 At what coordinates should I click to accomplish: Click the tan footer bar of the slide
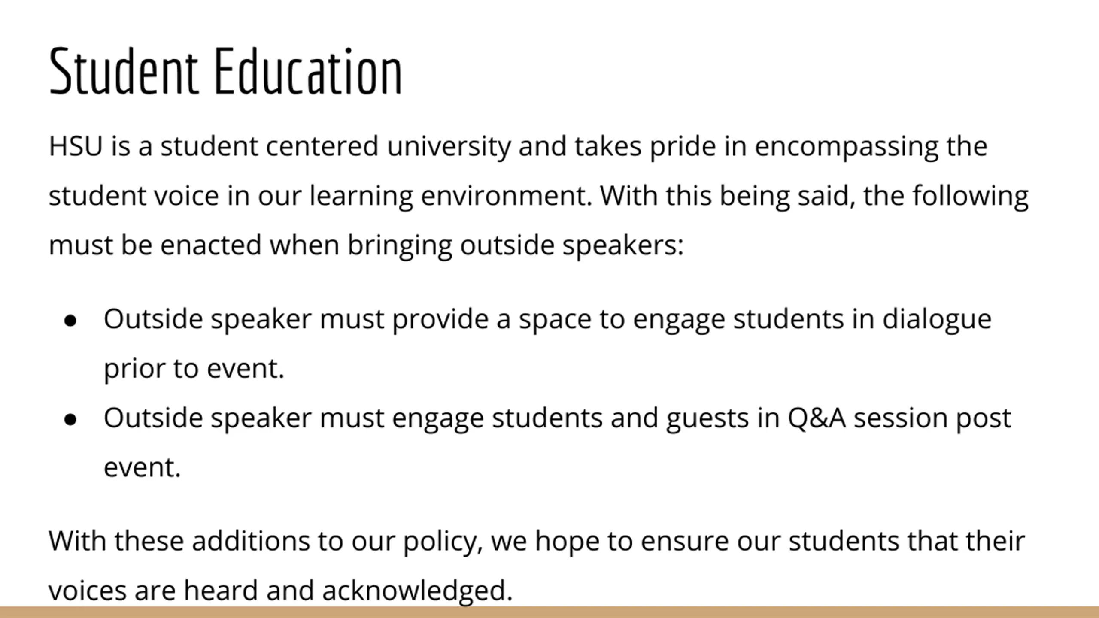(549, 612)
